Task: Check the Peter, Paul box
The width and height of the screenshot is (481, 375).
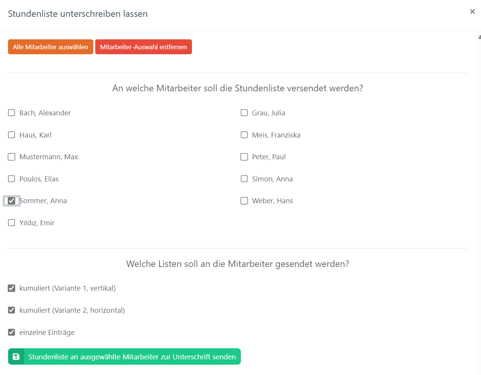Action: [244, 157]
